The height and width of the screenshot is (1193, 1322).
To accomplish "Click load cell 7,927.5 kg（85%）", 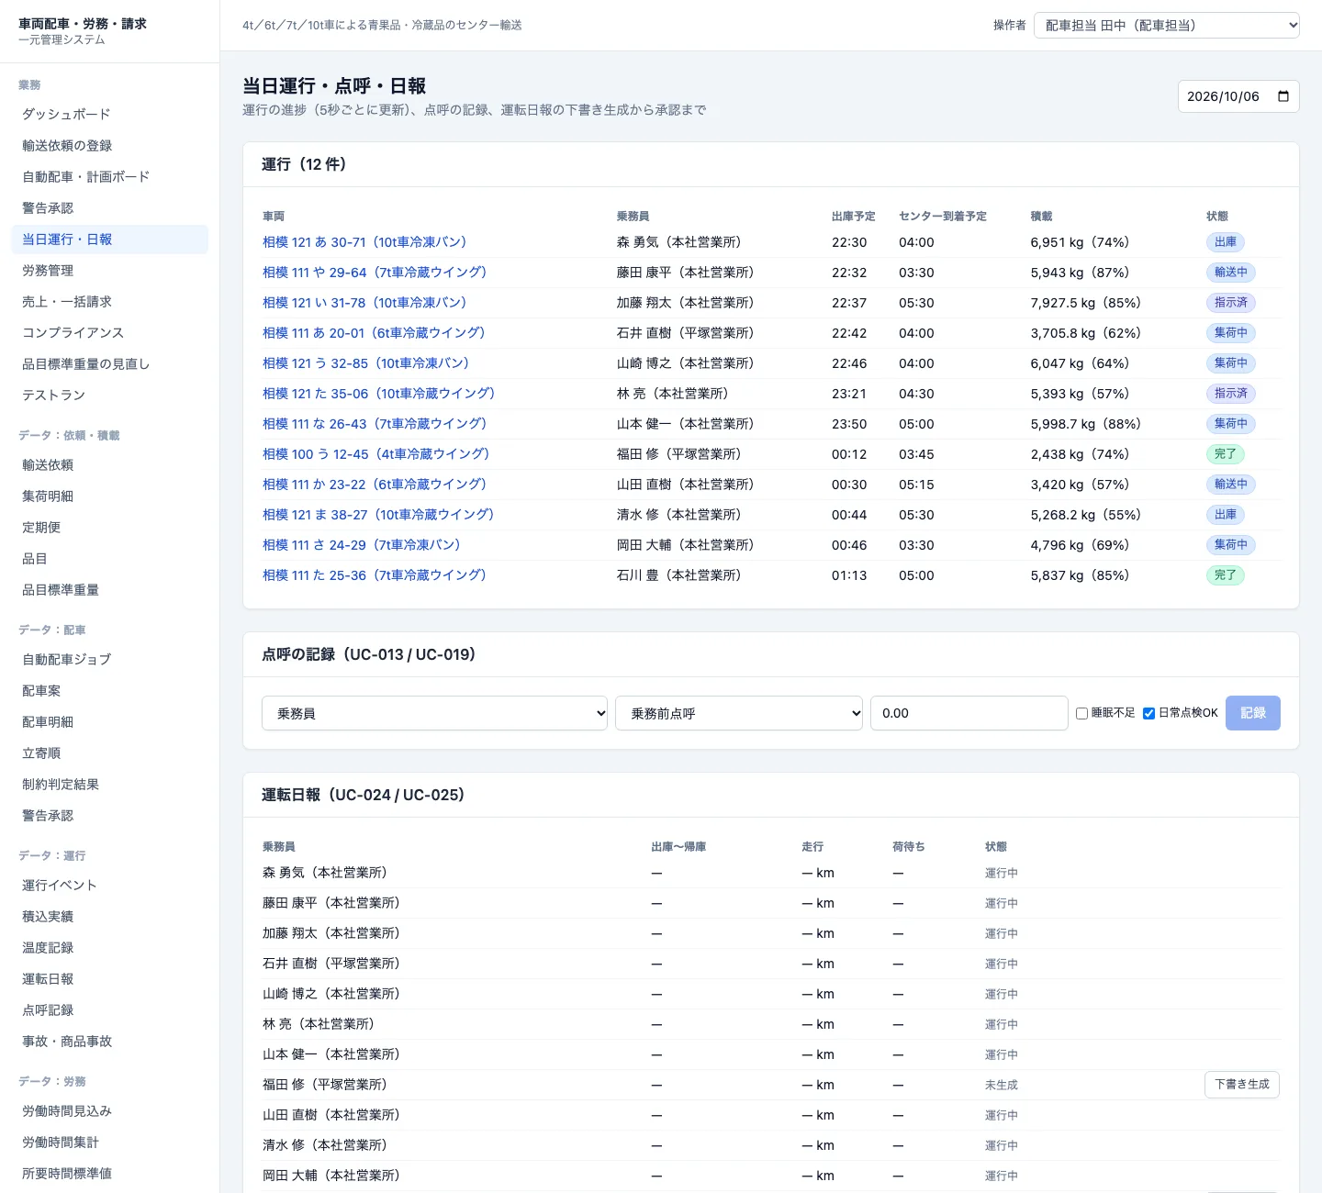I will tap(1086, 303).
